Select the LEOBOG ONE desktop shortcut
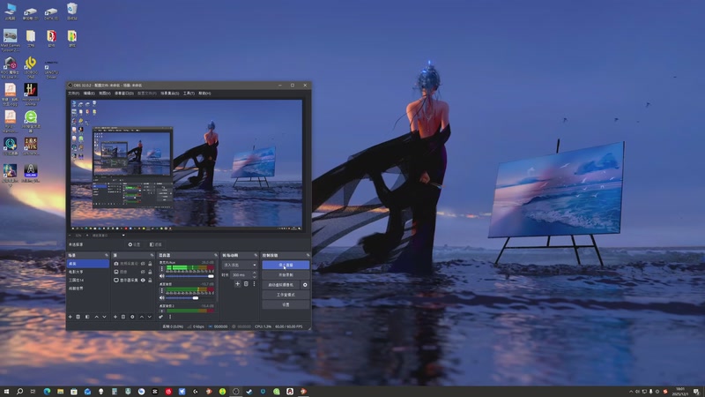This screenshot has height=397, width=705. (31, 68)
